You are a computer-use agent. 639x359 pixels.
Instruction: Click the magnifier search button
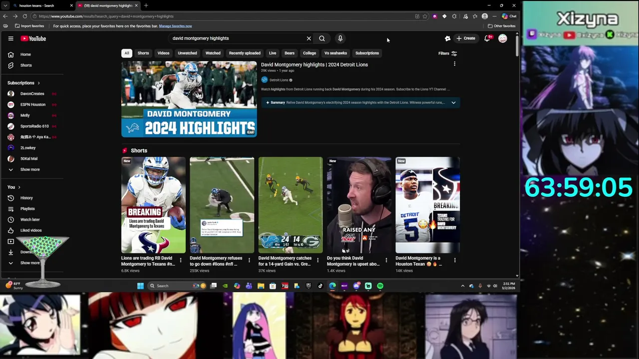coord(322,38)
